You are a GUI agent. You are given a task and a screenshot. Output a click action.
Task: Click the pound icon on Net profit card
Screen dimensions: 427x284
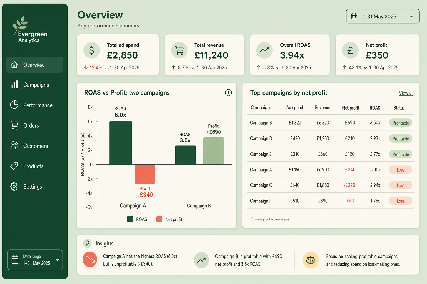350,50
